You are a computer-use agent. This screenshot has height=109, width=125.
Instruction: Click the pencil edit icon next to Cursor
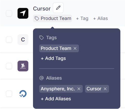tap(58, 8)
